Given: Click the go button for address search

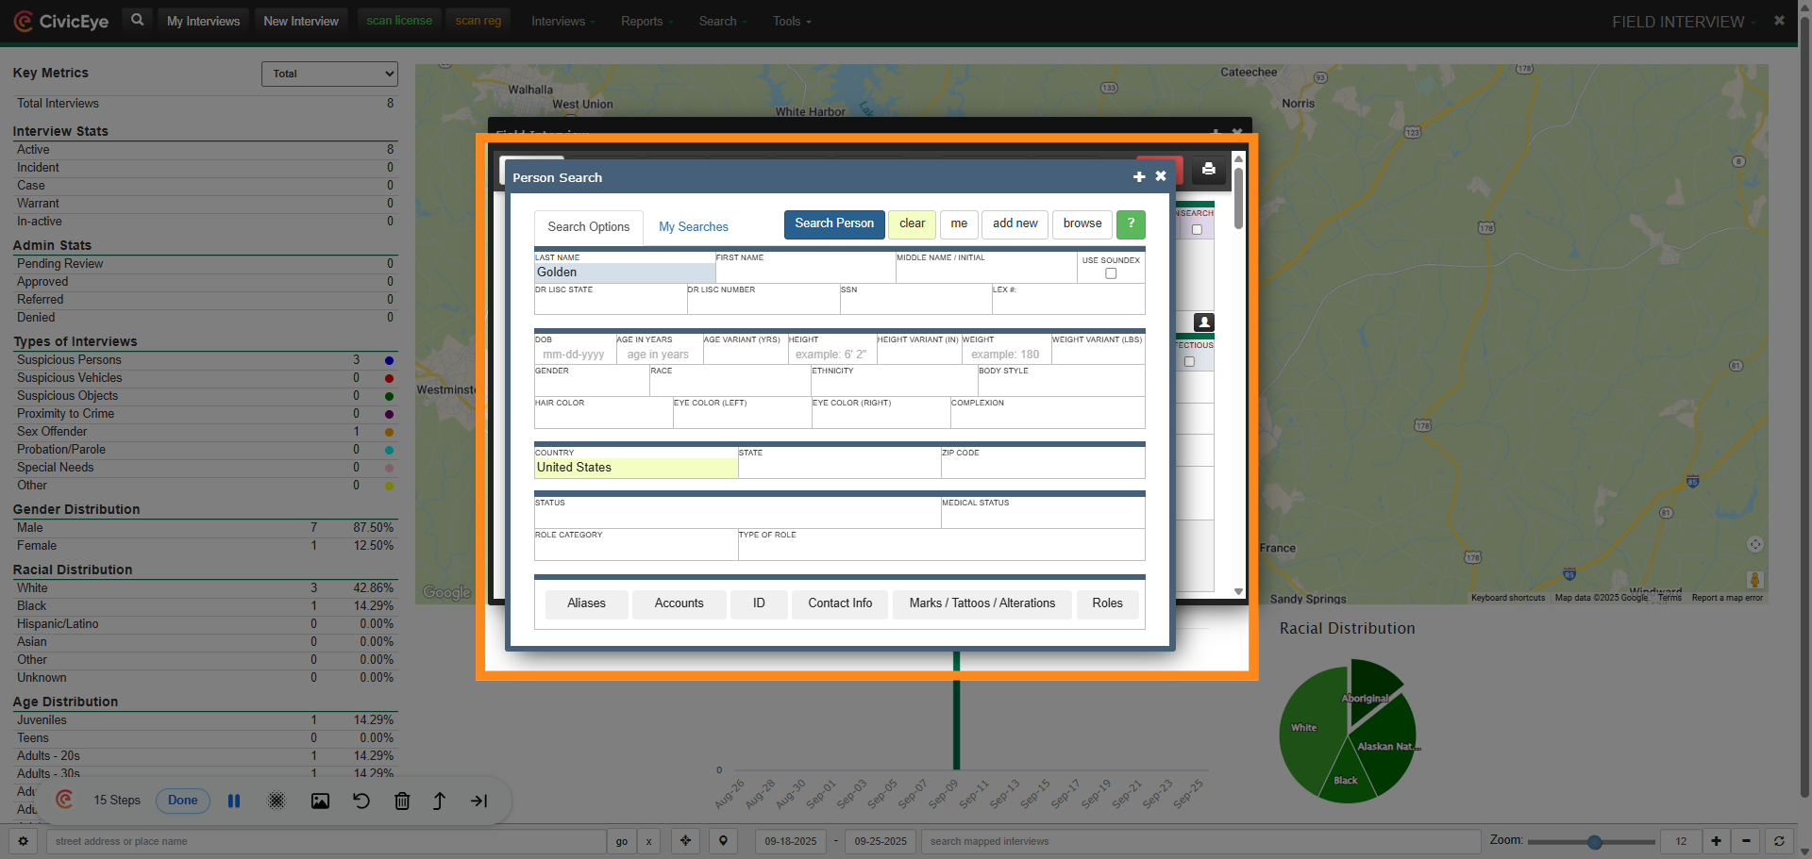Looking at the screenshot, I should point(621,841).
